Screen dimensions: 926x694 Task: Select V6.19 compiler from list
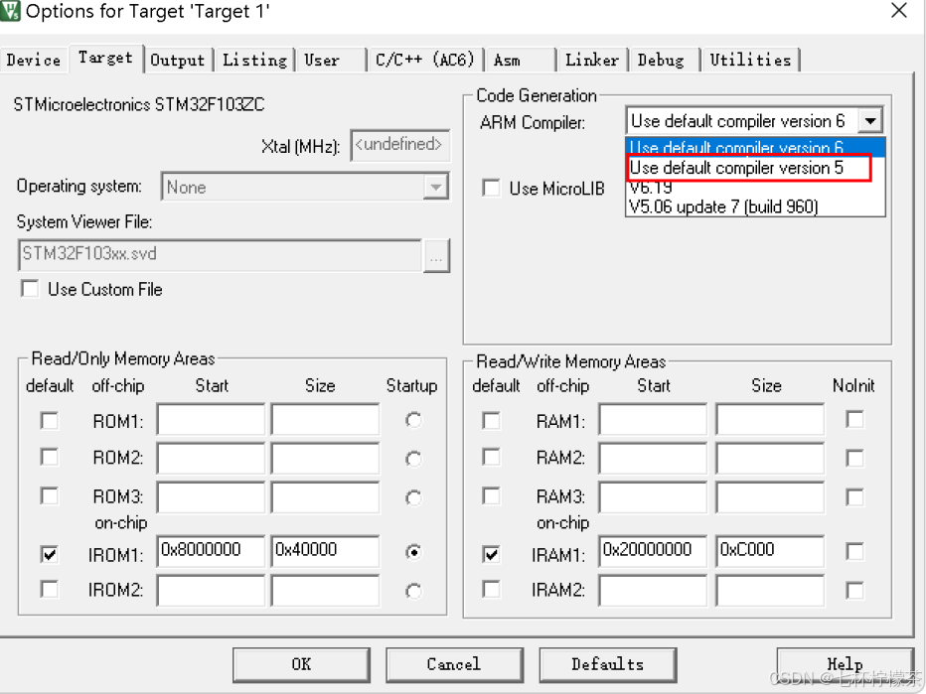pyautogui.click(x=755, y=188)
